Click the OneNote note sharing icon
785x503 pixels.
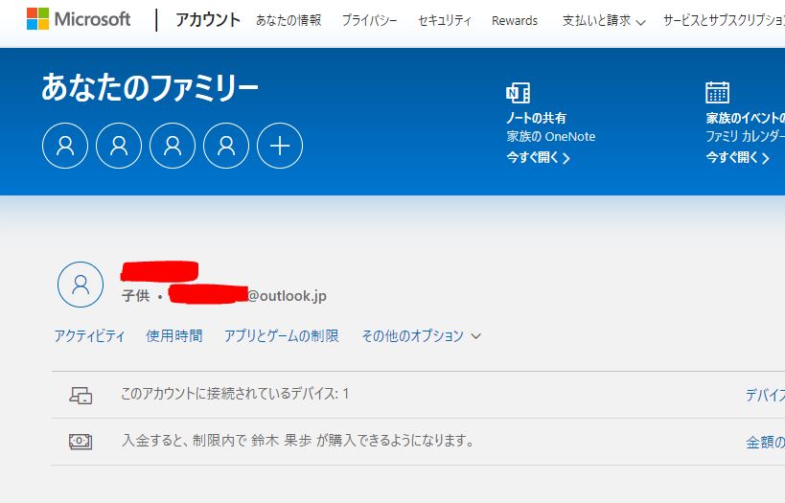(518, 93)
